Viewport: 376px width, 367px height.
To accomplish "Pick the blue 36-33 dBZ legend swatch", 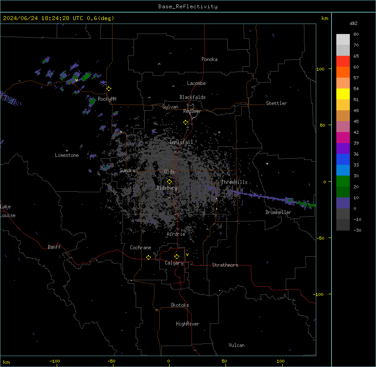I will tap(343, 159).
